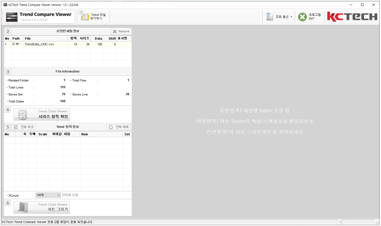Click the 차트 그리기 bar chart icon
The height and width of the screenshot is (226, 381).
(x=23, y=208)
